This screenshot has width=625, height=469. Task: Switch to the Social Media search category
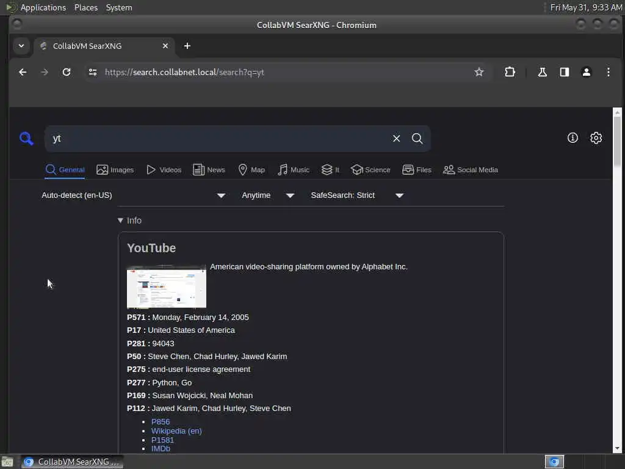click(471, 170)
